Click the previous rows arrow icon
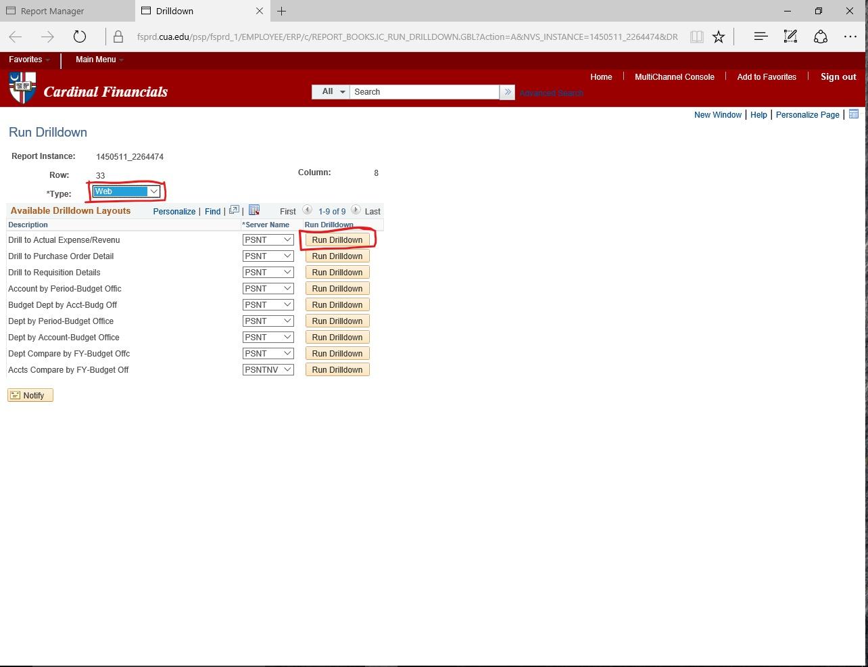 (307, 210)
